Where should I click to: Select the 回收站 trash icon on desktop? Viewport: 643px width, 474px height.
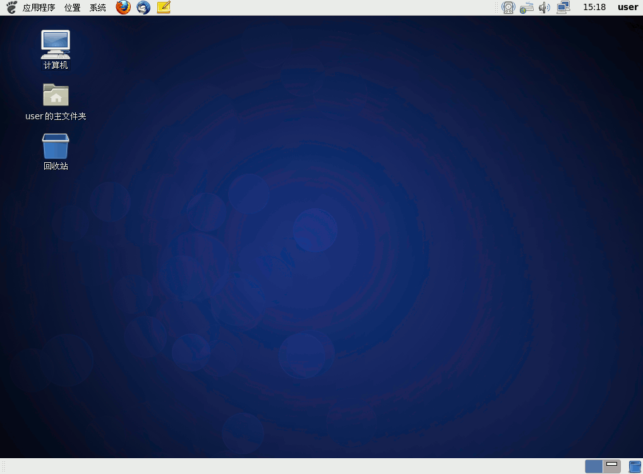click(x=56, y=151)
